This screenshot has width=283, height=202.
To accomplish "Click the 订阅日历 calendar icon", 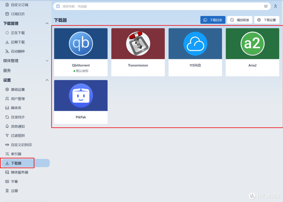I will coord(7,14).
